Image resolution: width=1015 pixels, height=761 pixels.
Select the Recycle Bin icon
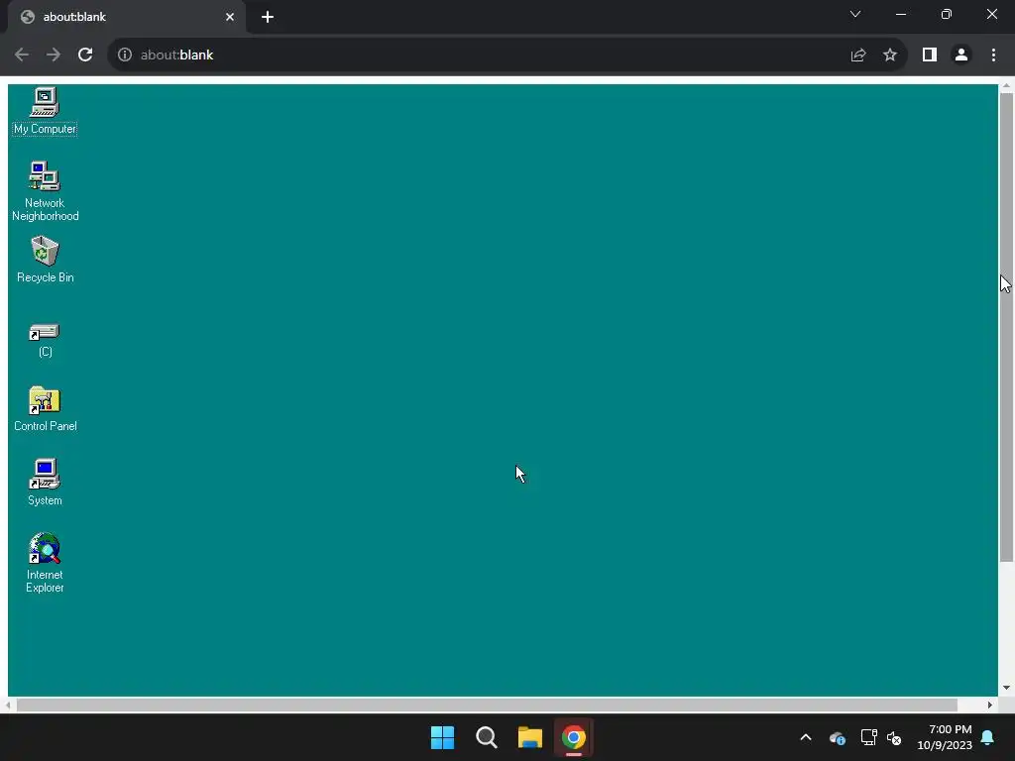tap(45, 259)
